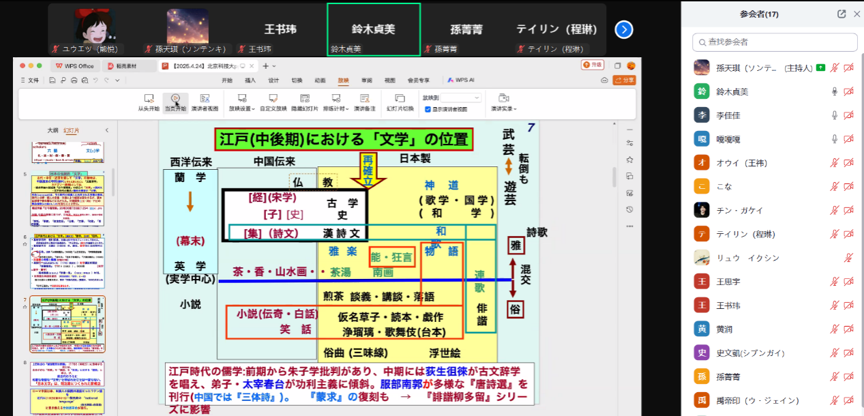This screenshot has height=416, width=864.
Task: Open presenter view (演讲者视图)
Action: tap(205, 103)
